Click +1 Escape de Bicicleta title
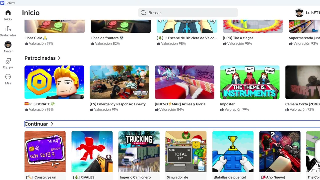The height and width of the screenshot is (180, 320). click(x=187, y=38)
